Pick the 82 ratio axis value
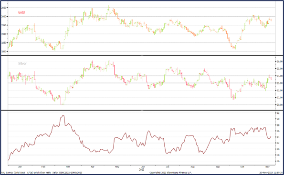 click(x=278, y=143)
